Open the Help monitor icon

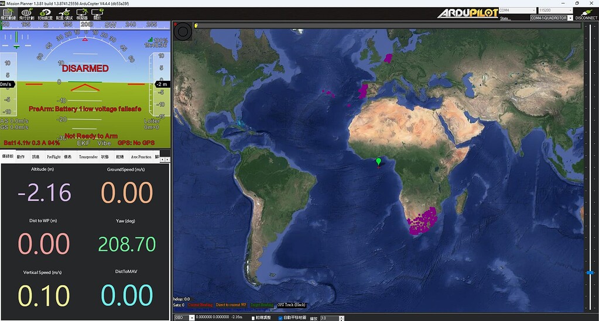pyautogui.click(x=97, y=13)
